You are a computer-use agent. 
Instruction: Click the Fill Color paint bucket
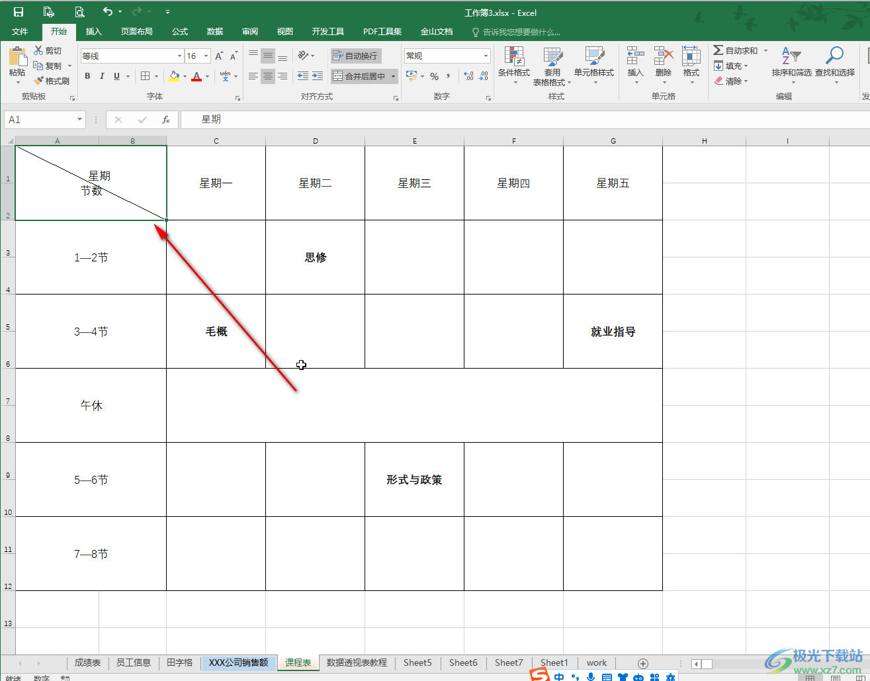(x=174, y=76)
